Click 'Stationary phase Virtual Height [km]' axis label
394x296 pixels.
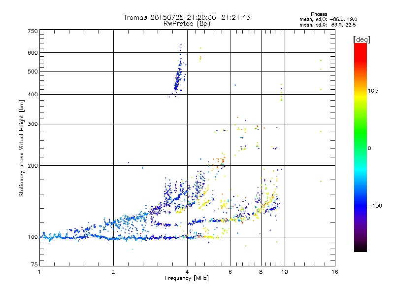click(21, 148)
